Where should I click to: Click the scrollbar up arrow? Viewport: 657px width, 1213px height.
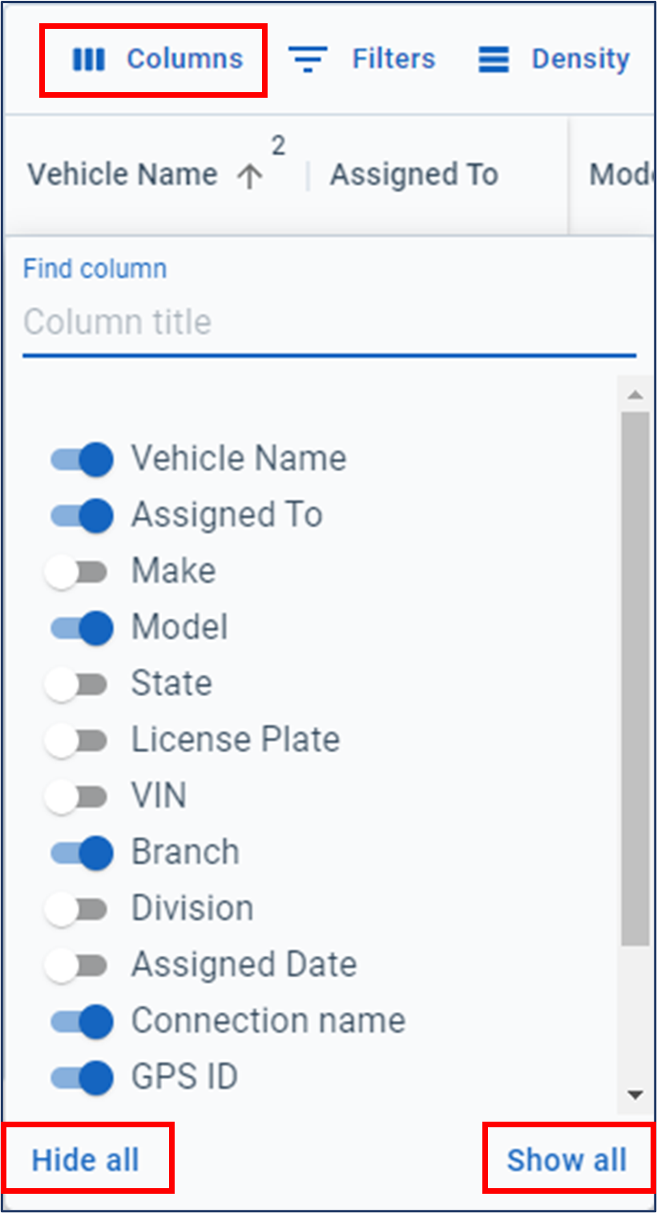635,393
